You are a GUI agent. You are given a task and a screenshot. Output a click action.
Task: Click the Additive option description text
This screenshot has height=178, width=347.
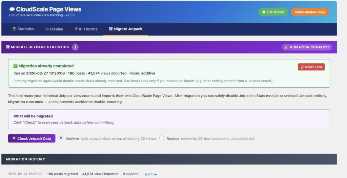pos(118,139)
